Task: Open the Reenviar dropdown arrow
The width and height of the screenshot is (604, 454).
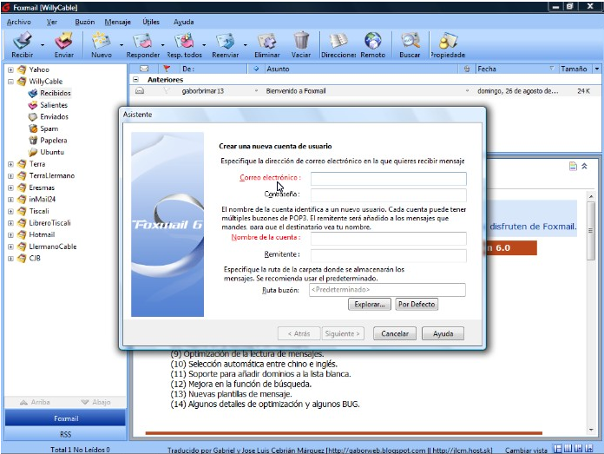Action: click(x=246, y=45)
